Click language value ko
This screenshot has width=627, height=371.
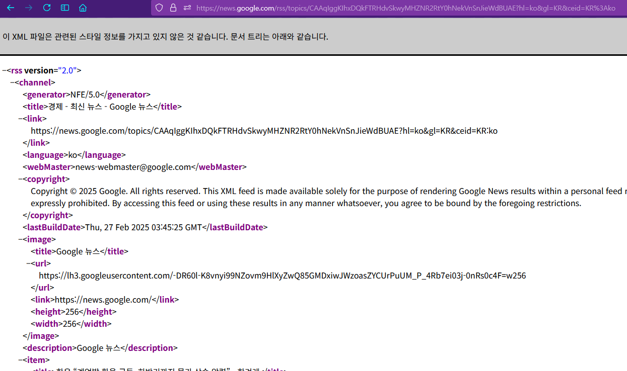tap(73, 155)
